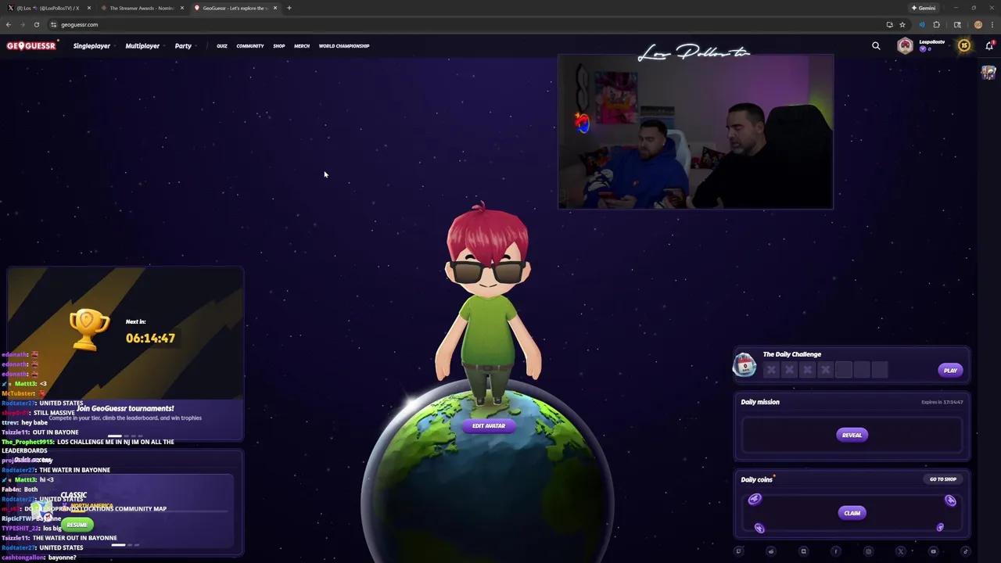Bookmark this page with the star icon

pos(902,25)
